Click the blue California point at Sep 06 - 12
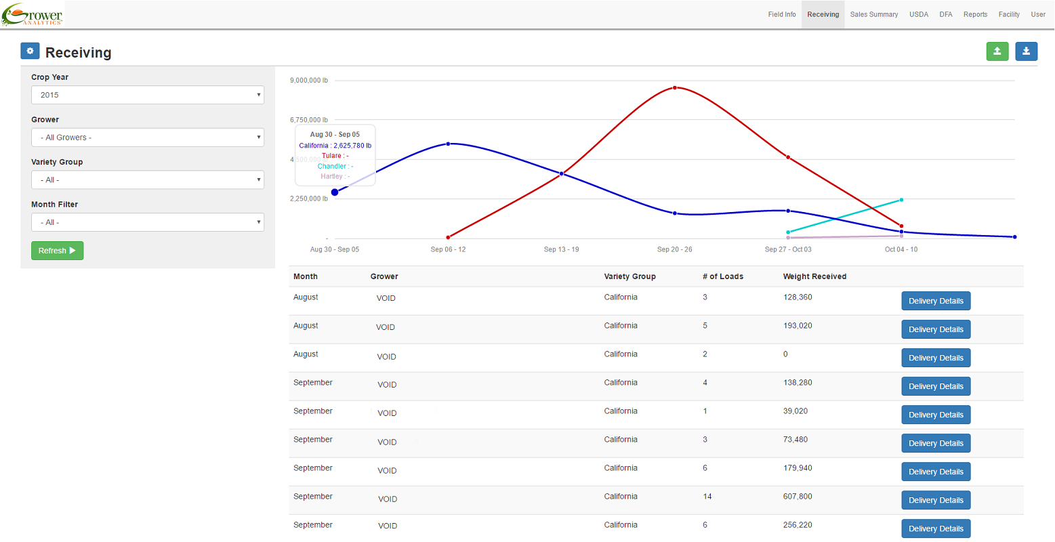The height and width of the screenshot is (542, 1055). 449,144
